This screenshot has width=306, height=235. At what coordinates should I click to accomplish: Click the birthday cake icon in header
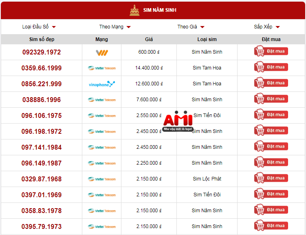pos(134,10)
